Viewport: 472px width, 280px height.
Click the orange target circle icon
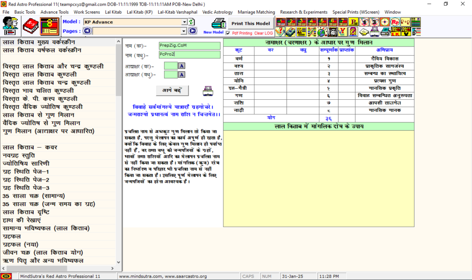pyautogui.click(x=385, y=22)
